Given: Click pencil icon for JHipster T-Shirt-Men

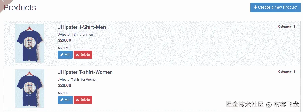Looking at the screenshot, I should coord(62,55).
